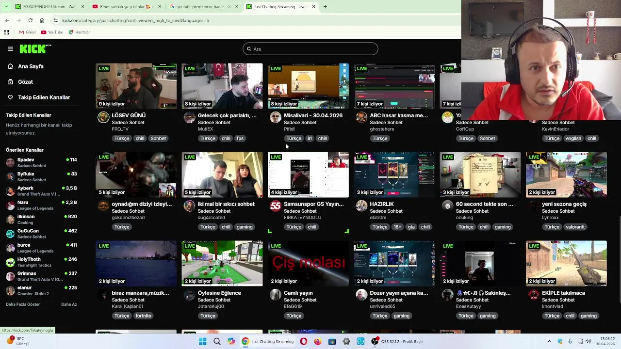Collapse list with Daha Az
621x349 pixels.
tap(69, 304)
